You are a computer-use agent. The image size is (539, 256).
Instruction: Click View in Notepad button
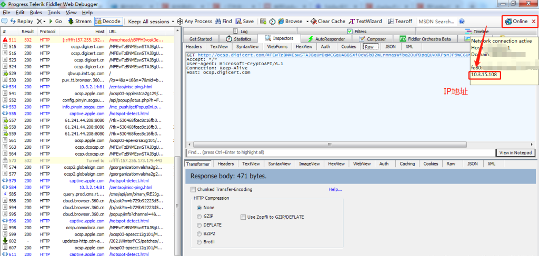coord(516,153)
